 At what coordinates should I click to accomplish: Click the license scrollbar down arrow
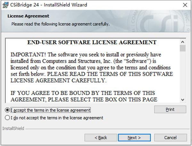click(x=183, y=99)
